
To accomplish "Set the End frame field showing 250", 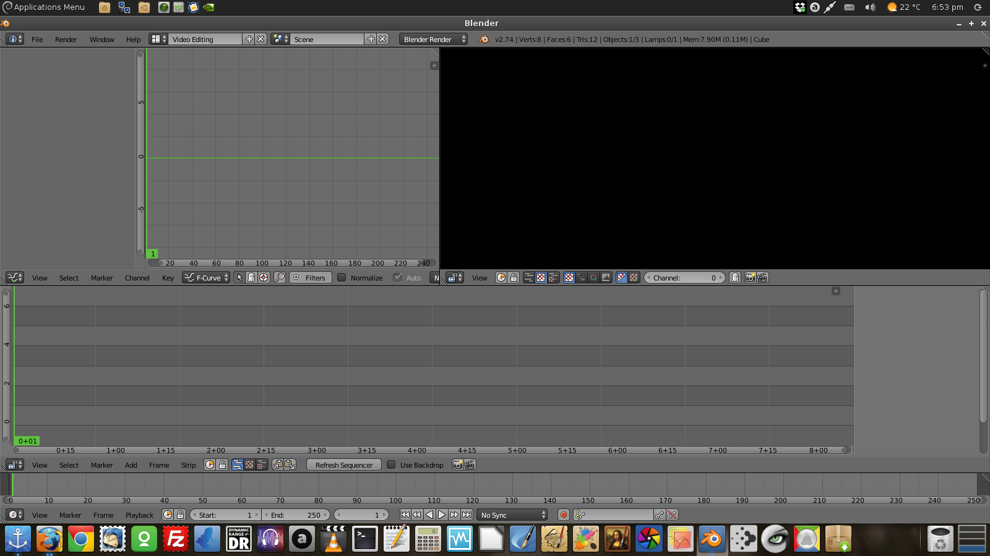I will (x=296, y=515).
